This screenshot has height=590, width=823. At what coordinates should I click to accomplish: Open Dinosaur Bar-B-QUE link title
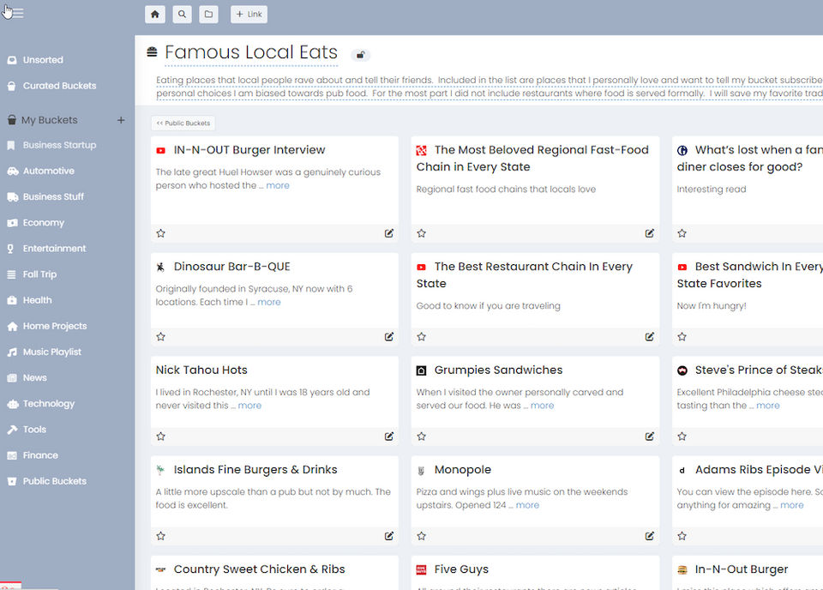232,267
